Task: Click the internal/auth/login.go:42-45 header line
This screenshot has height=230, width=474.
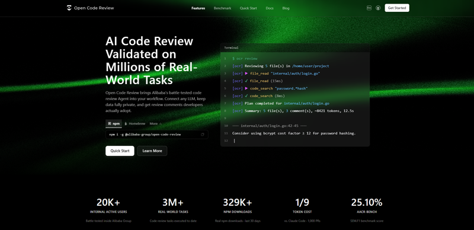Action: (270, 126)
